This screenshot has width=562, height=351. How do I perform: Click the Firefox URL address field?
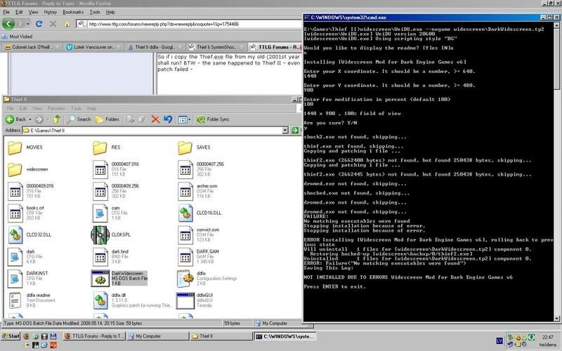coord(176,24)
